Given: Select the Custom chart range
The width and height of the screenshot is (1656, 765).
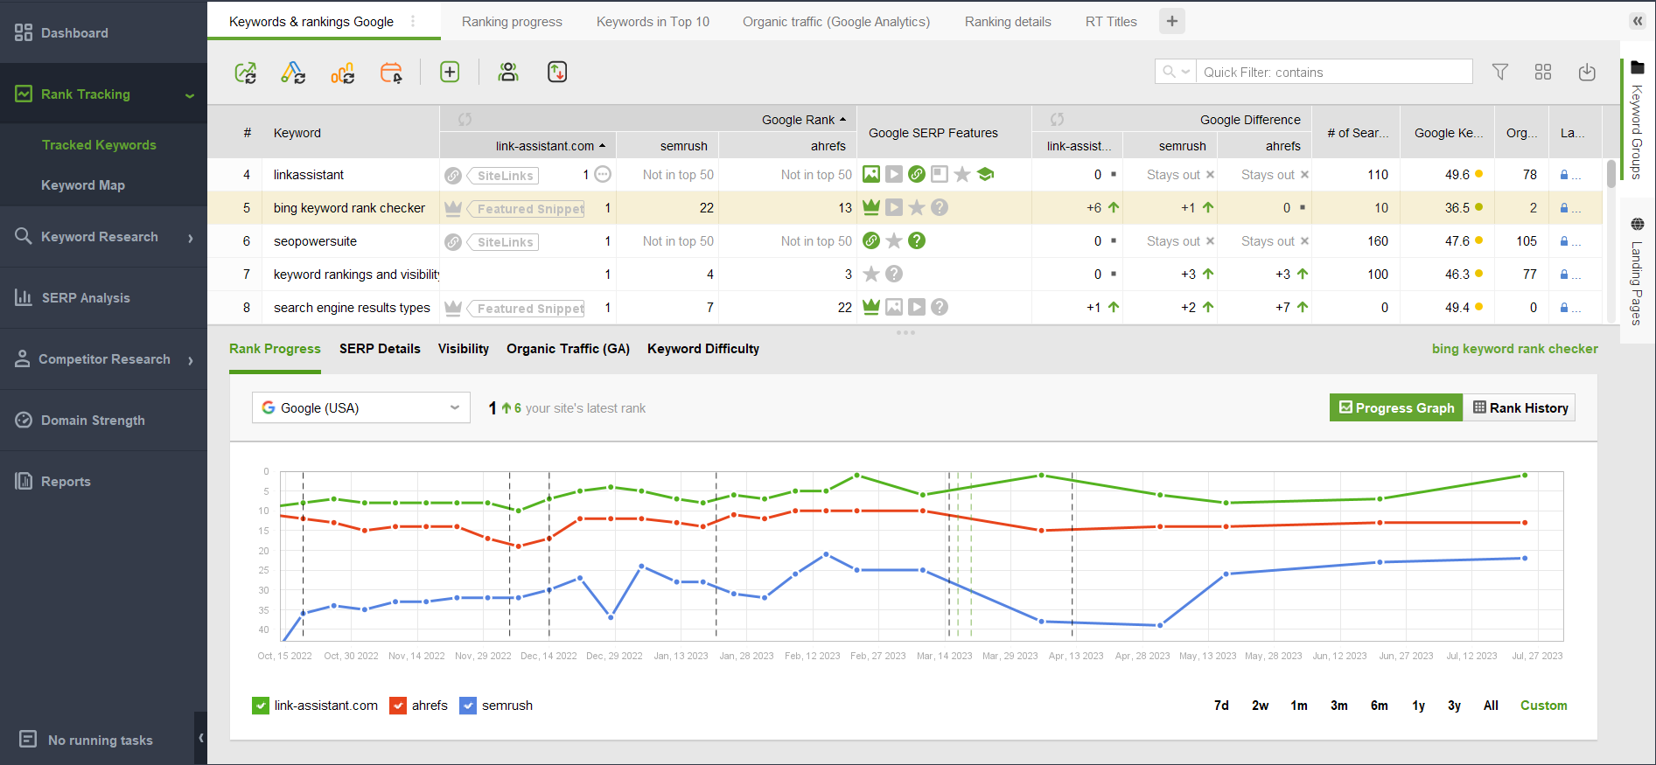Looking at the screenshot, I should 1543,706.
